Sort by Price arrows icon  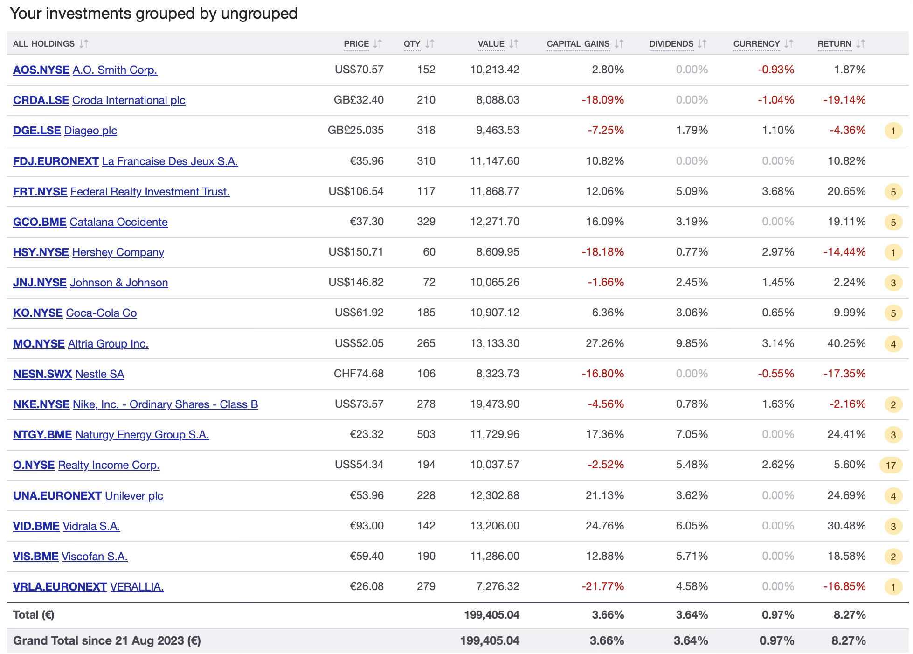(377, 43)
